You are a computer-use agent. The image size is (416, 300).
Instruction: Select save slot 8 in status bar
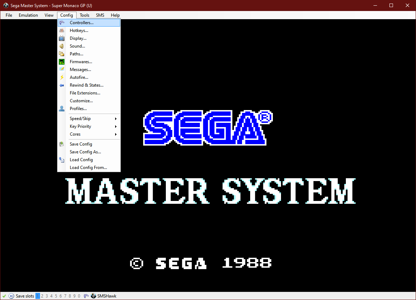click(70, 296)
